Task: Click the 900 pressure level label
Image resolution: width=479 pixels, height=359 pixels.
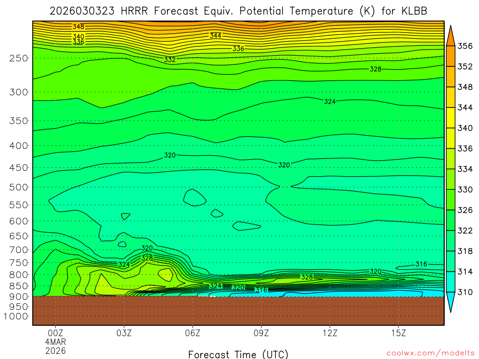Action: pyautogui.click(x=19, y=296)
